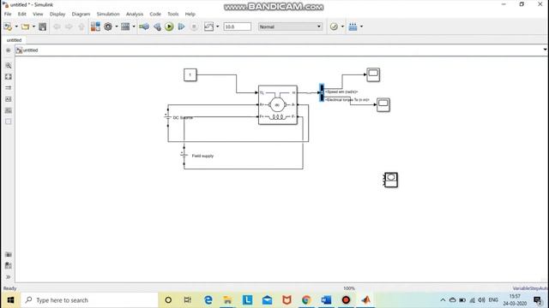Select the Bus Selector block
The image size is (549, 308).
(x=322, y=92)
